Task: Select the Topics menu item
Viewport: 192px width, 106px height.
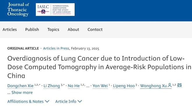Action: click(53, 30)
